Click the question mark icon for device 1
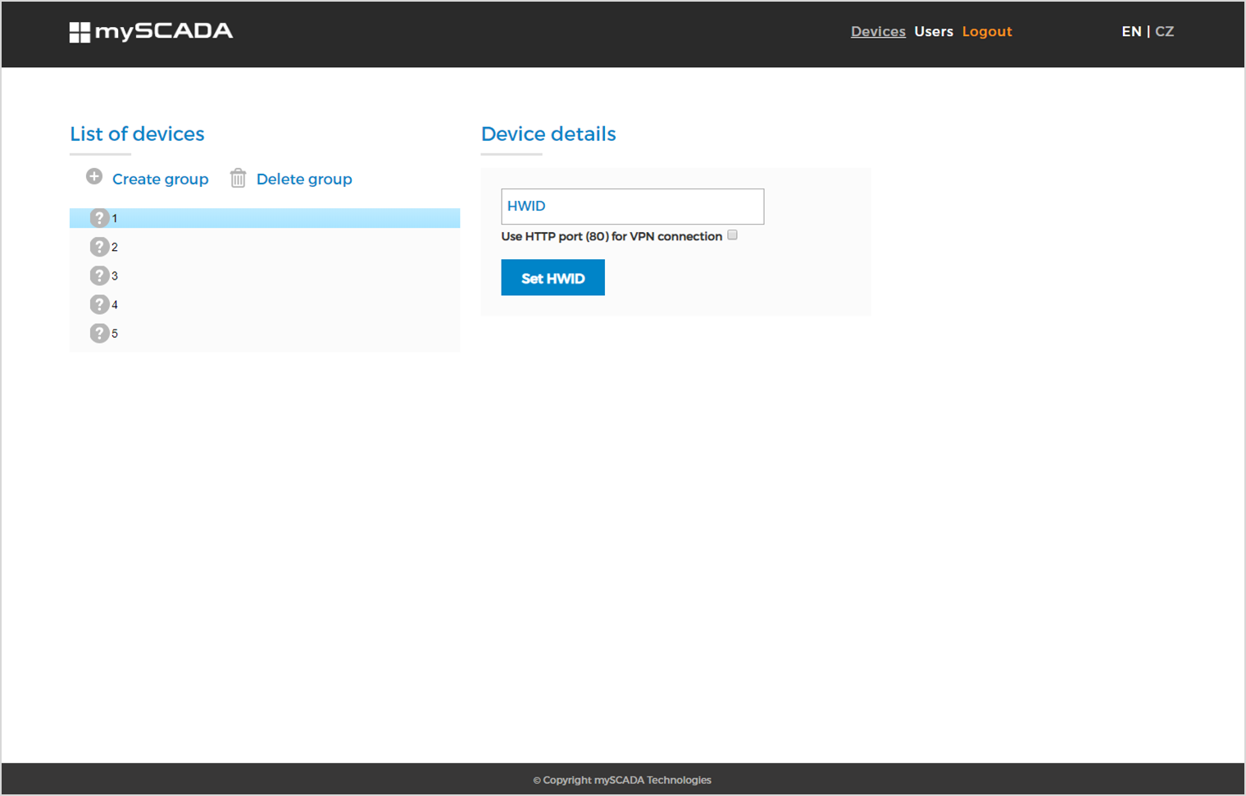Viewport: 1246px width, 796px height. (x=99, y=218)
